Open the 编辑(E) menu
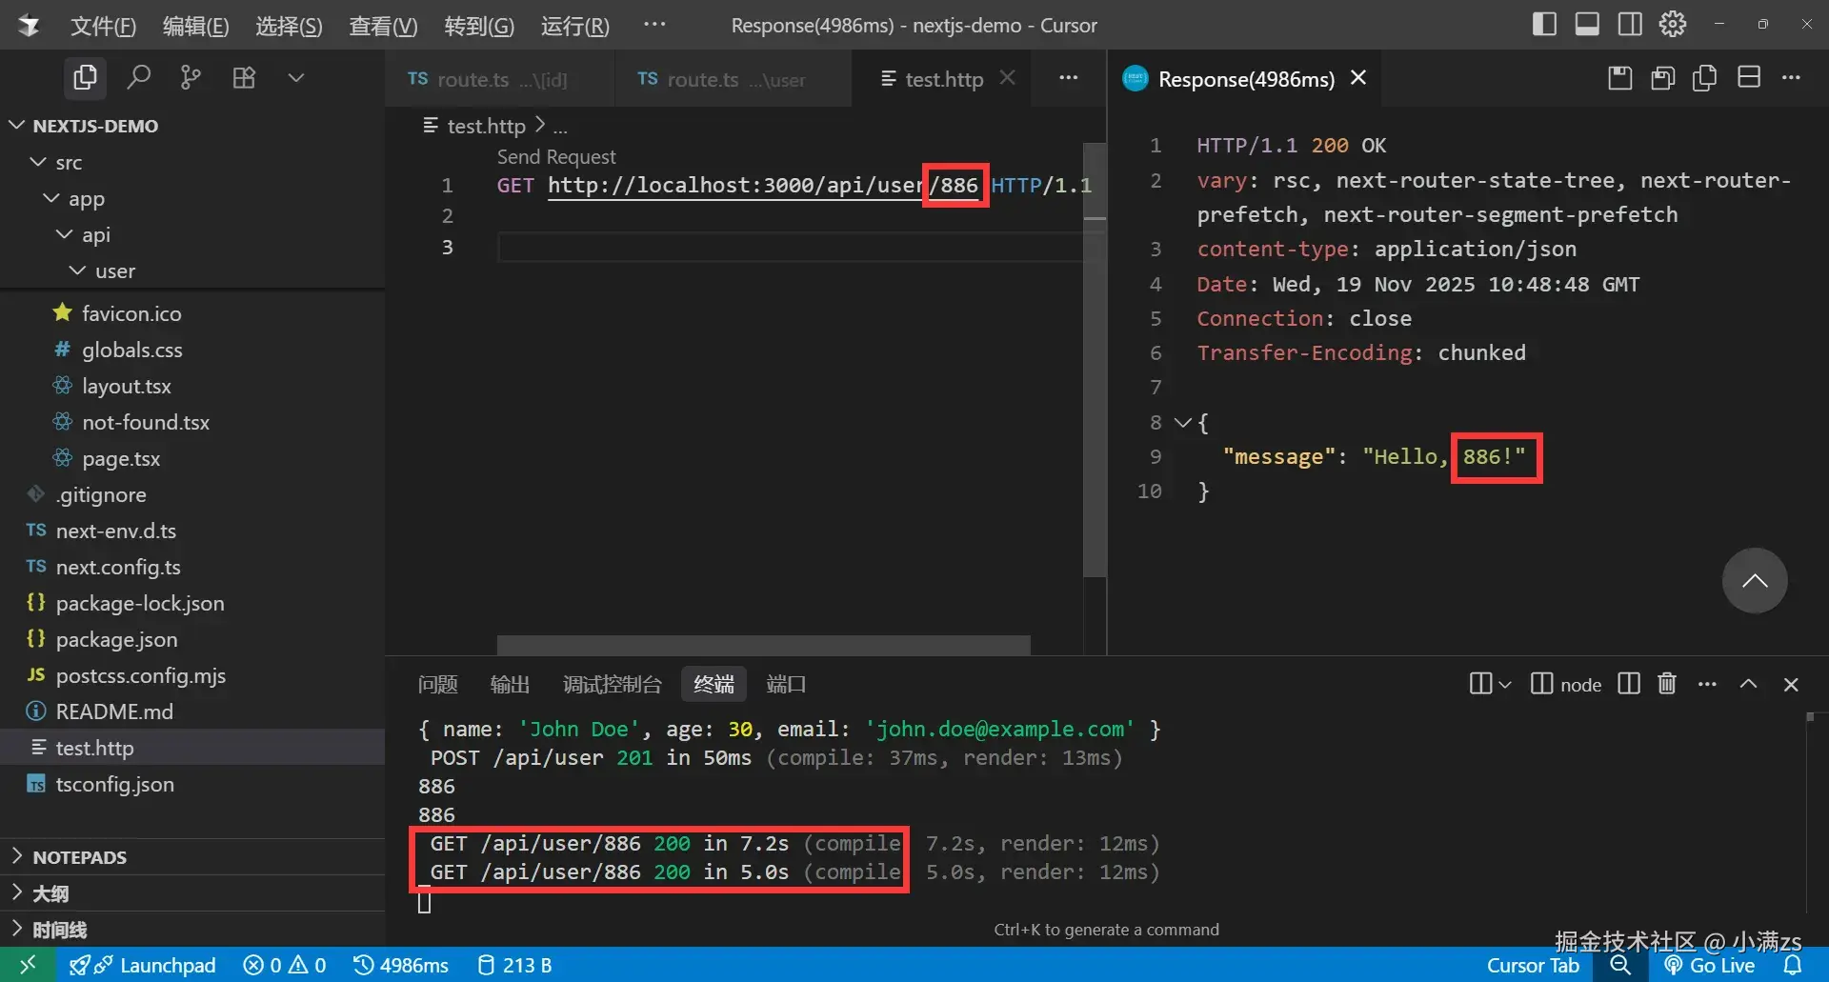 click(195, 26)
